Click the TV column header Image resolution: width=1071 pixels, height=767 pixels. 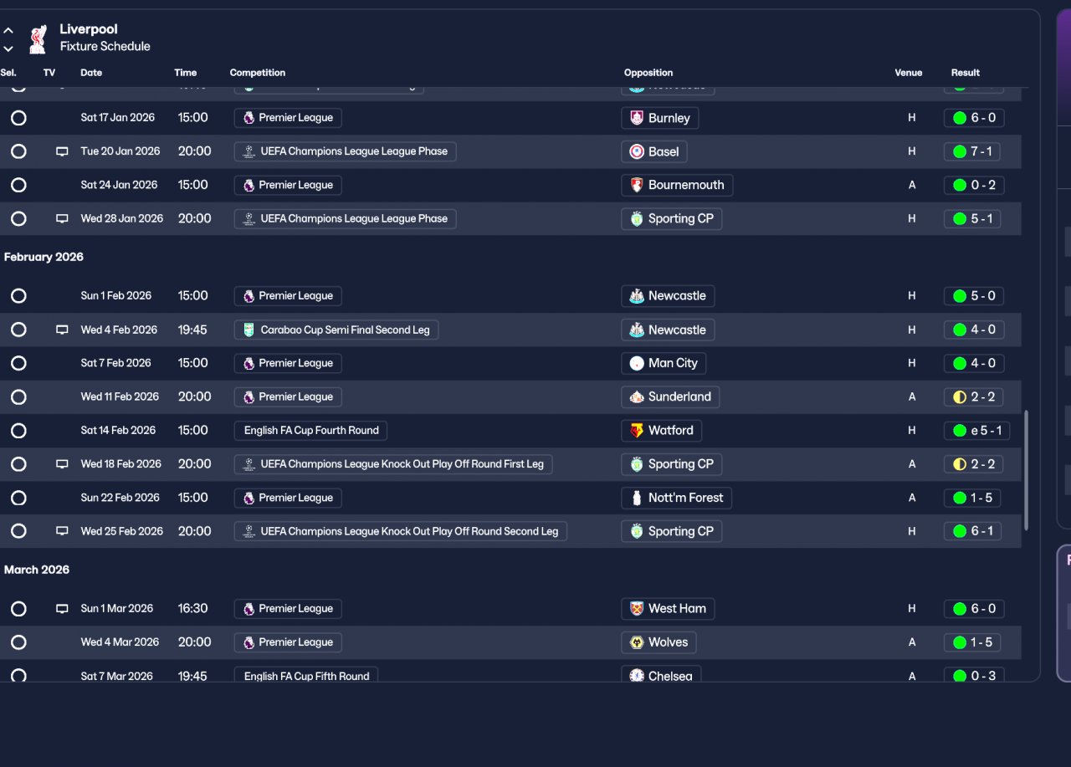[49, 73]
